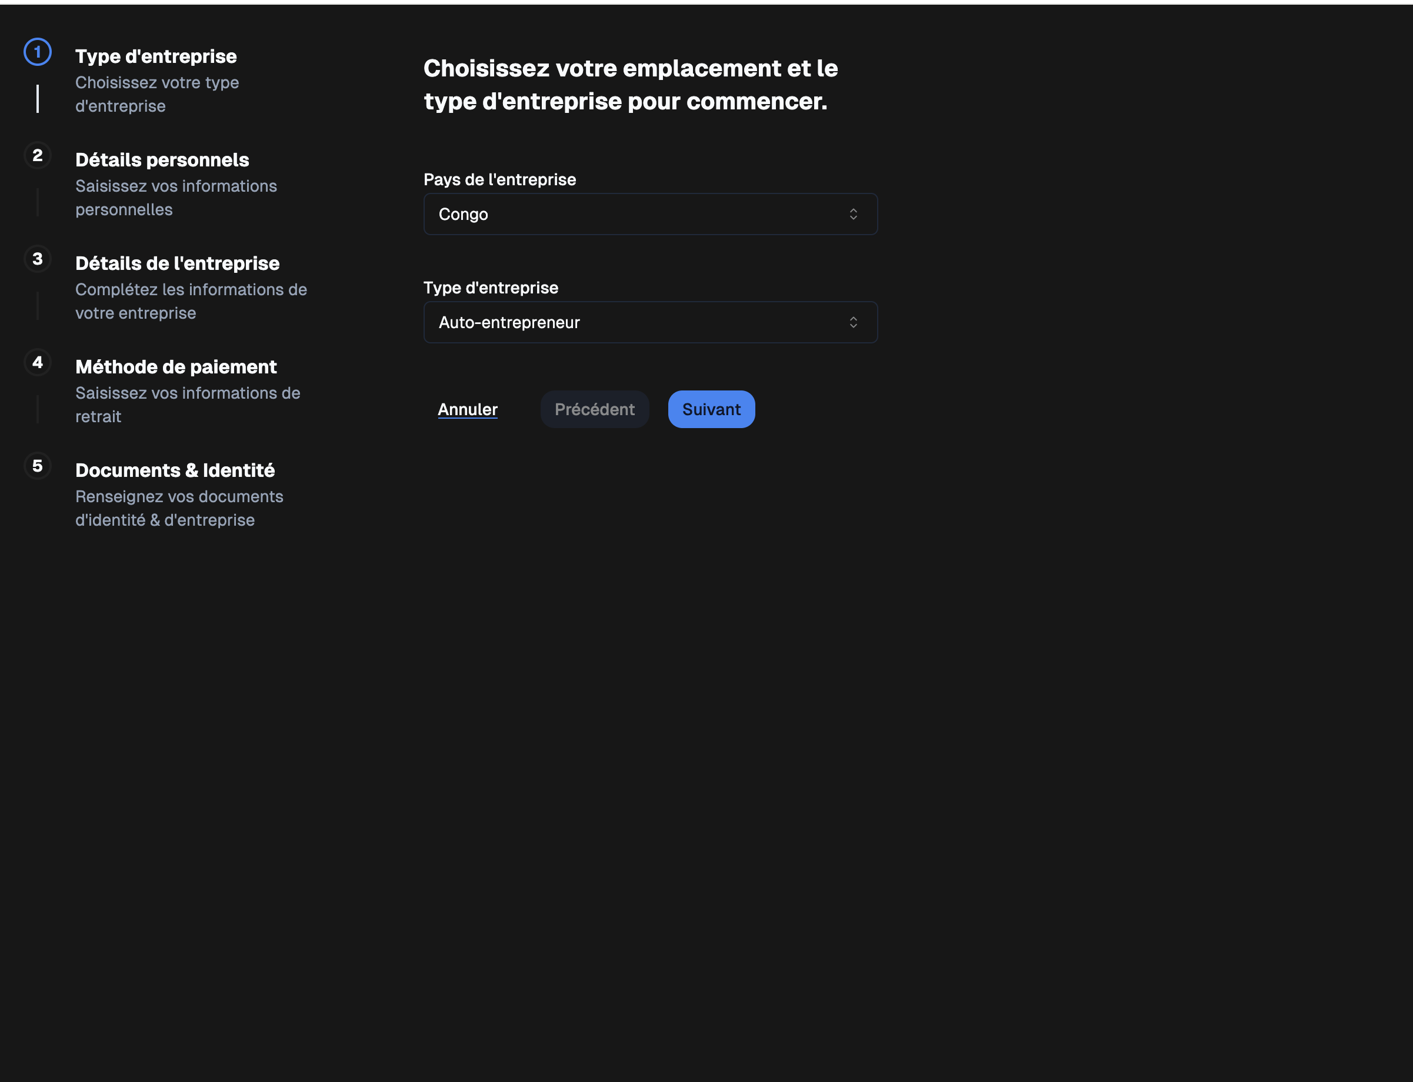Click the 'Suivant' button
The image size is (1413, 1082).
point(711,409)
